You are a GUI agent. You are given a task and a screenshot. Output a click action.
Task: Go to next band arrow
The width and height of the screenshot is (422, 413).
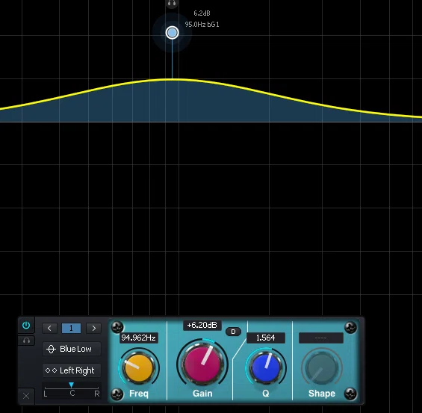coord(93,329)
